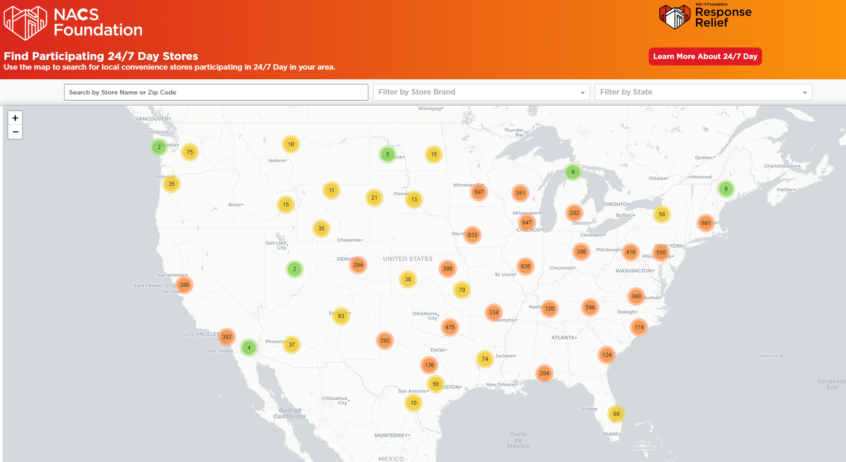The height and width of the screenshot is (462, 846).
Task: Open the 74 cluster near Jackson
Action: (485, 359)
